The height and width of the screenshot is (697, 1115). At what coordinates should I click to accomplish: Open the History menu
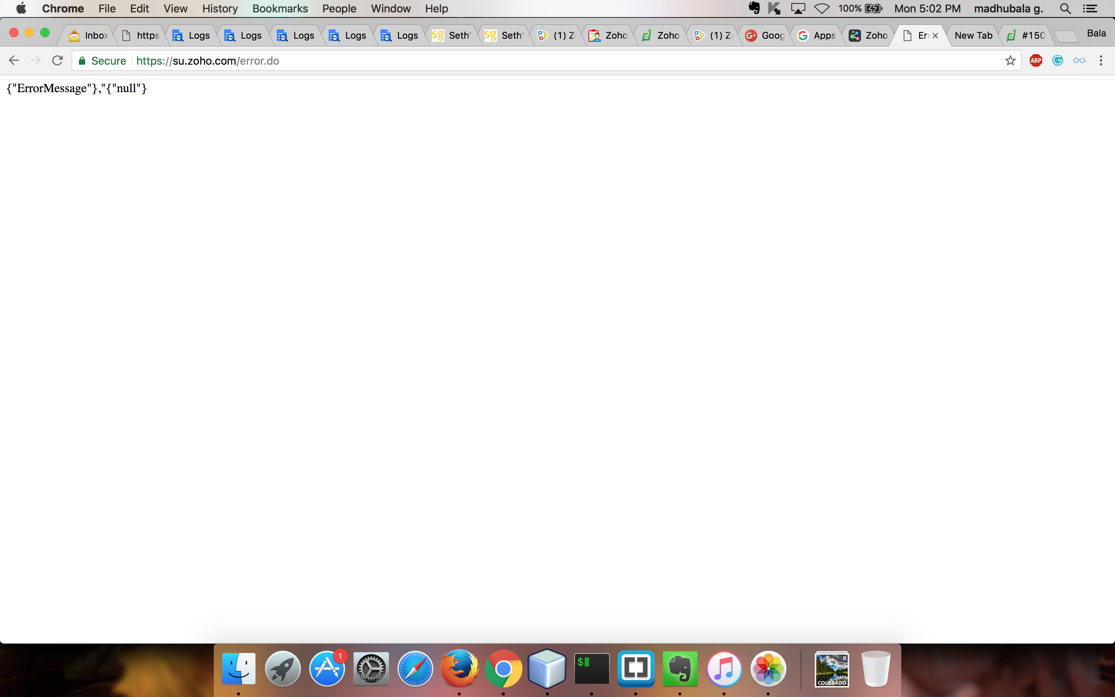(x=220, y=8)
